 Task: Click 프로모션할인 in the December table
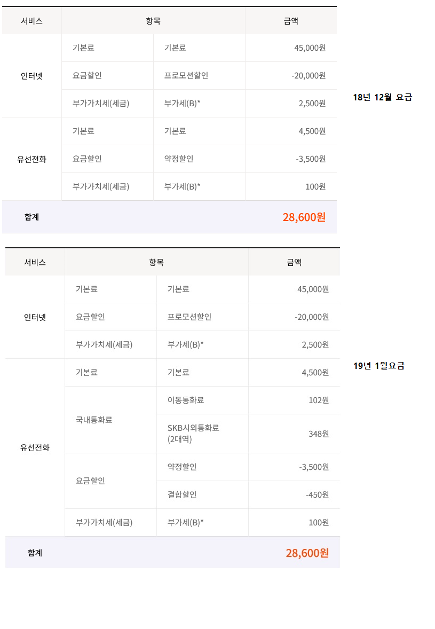[186, 75]
